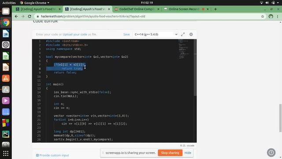Open LibreOffice Writer from the dock
Screen dimensions: 282x159
[x=6, y=34]
